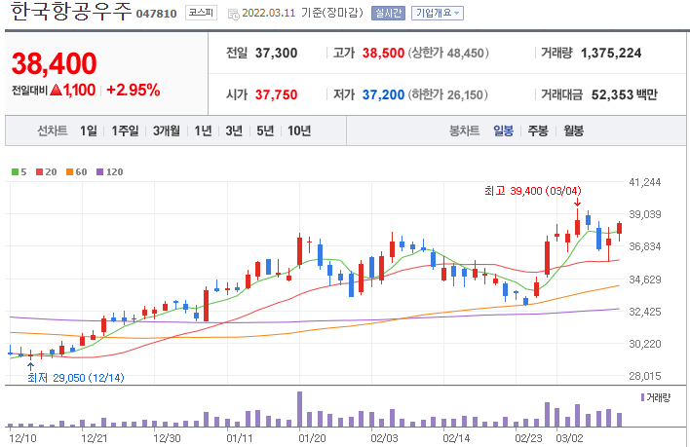Show the 5년 line chart

point(265,130)
